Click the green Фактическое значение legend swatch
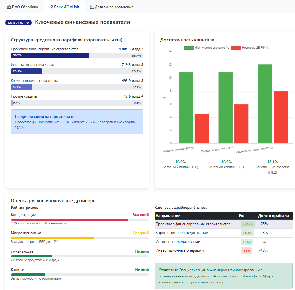This screenshot has height=290, width=295. click(x=189, y=48)
